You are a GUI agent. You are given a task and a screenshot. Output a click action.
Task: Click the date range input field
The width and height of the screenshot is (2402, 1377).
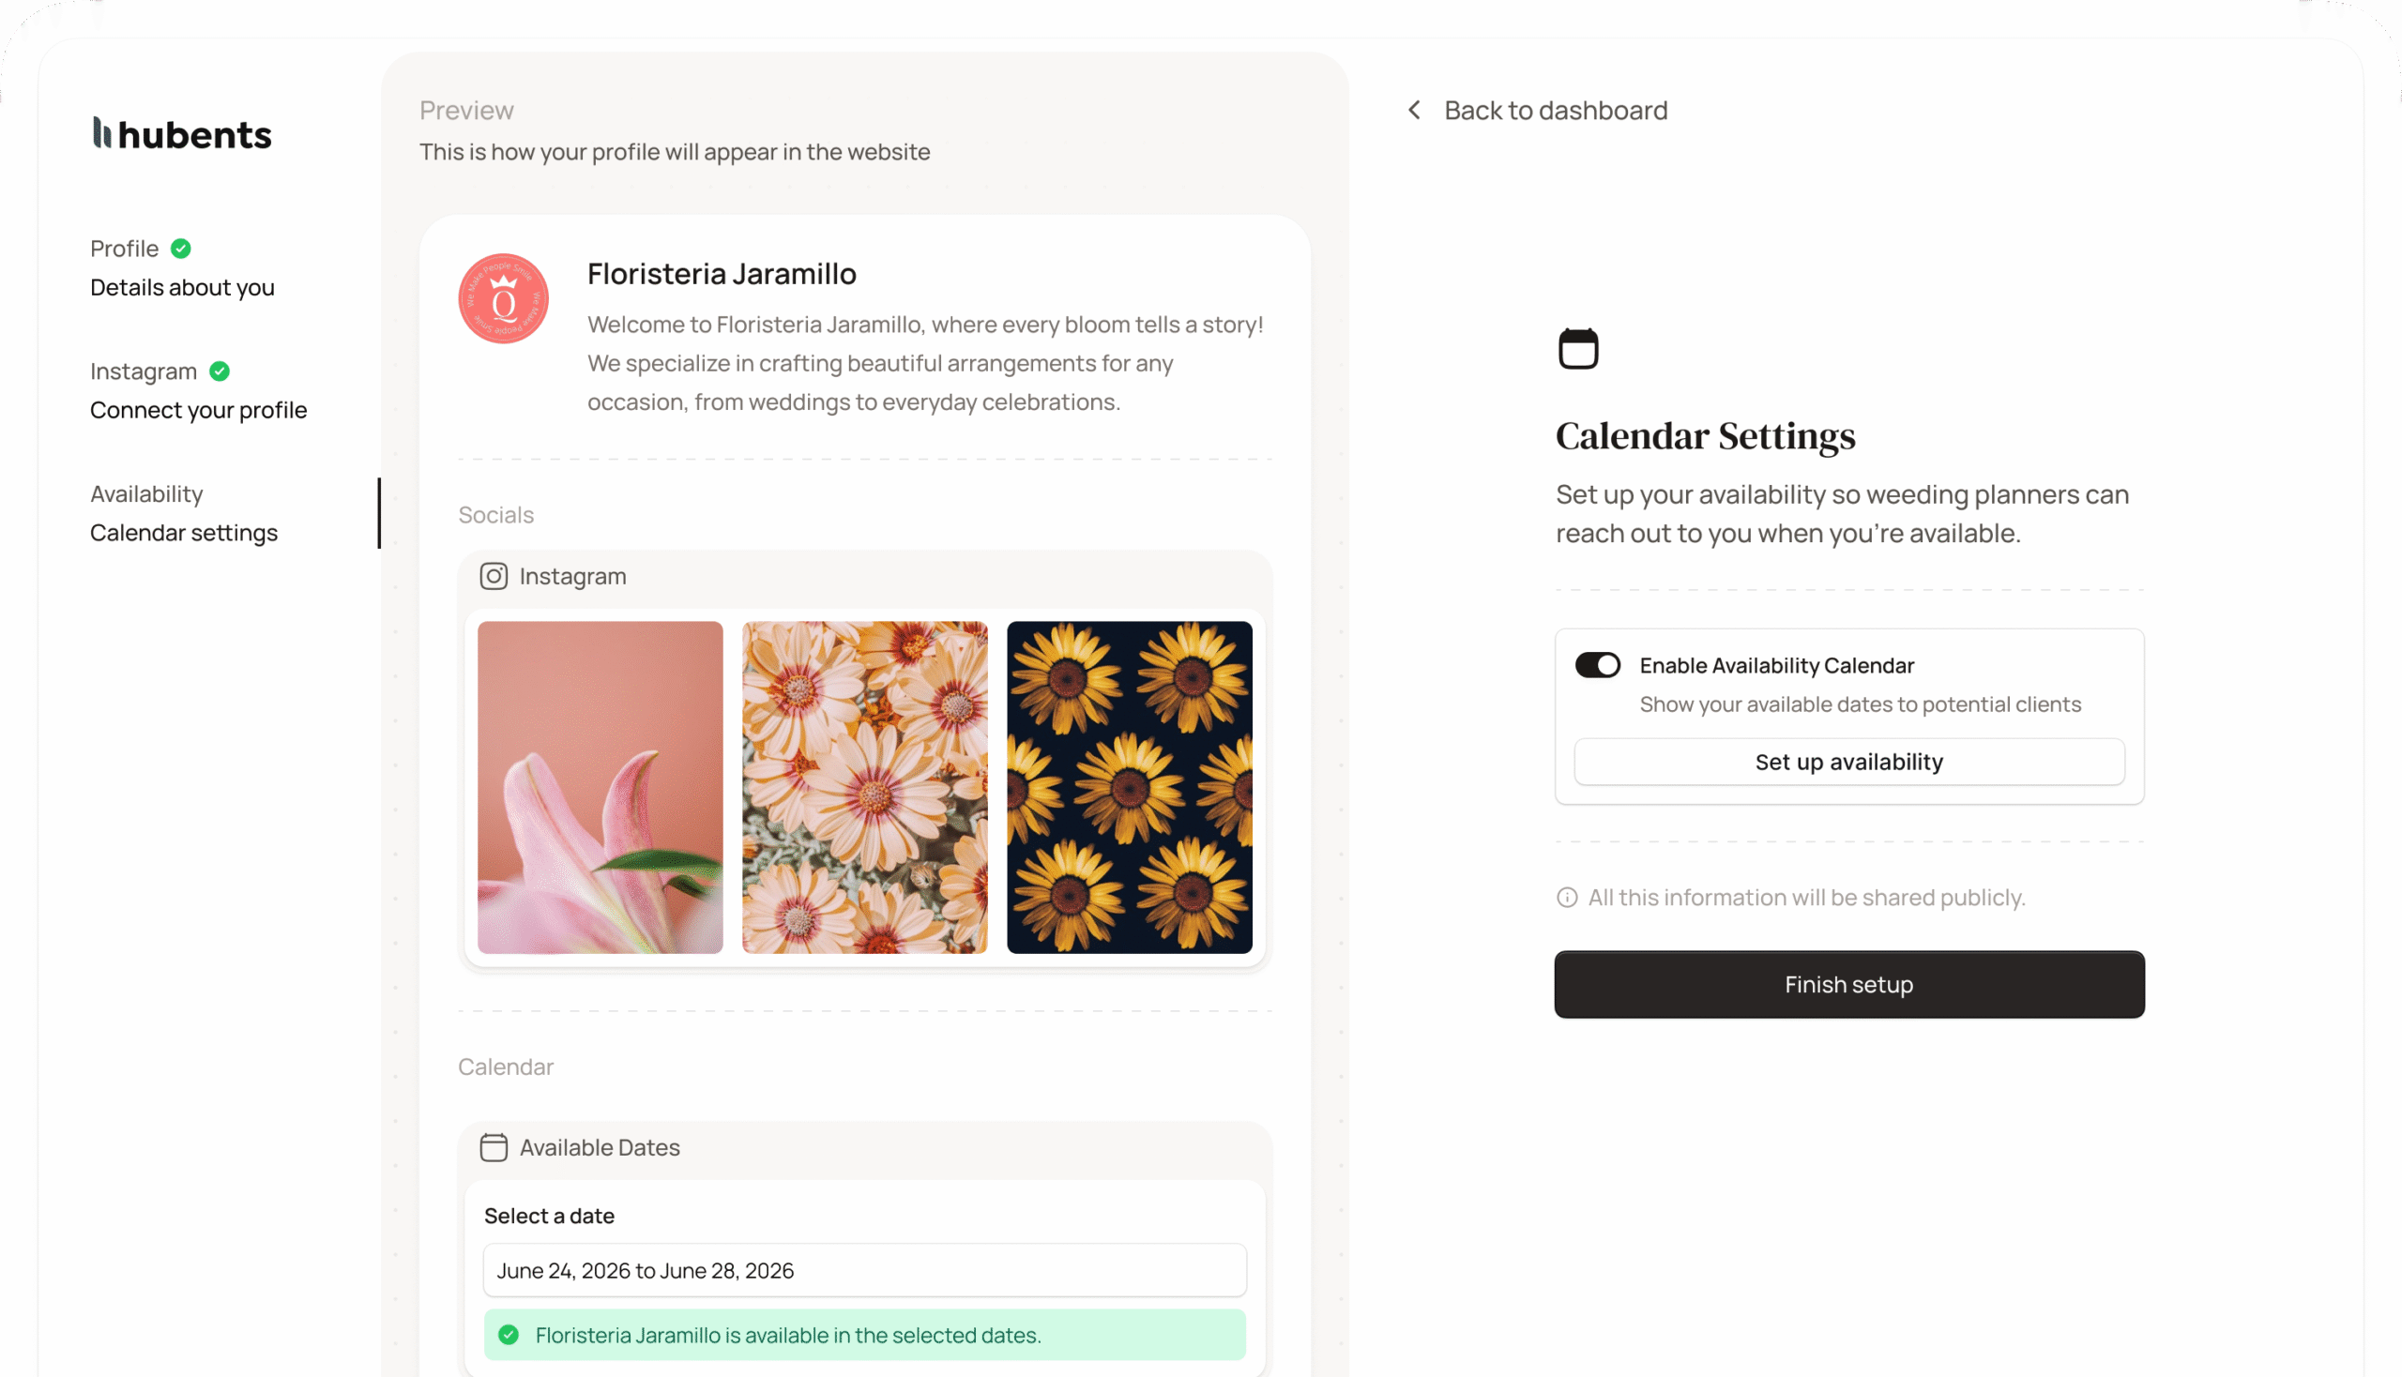pos(864,1270)
